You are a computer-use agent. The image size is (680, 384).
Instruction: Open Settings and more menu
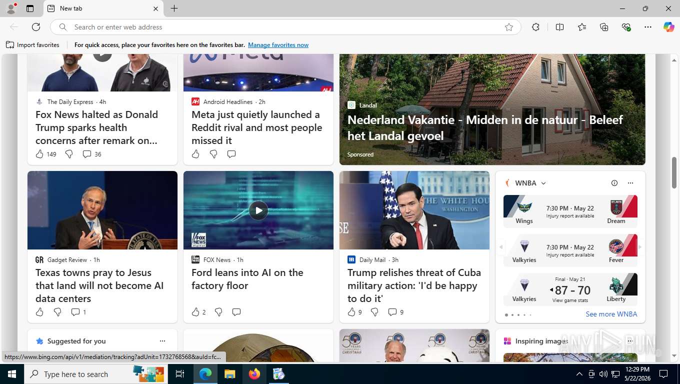[648, 27]
